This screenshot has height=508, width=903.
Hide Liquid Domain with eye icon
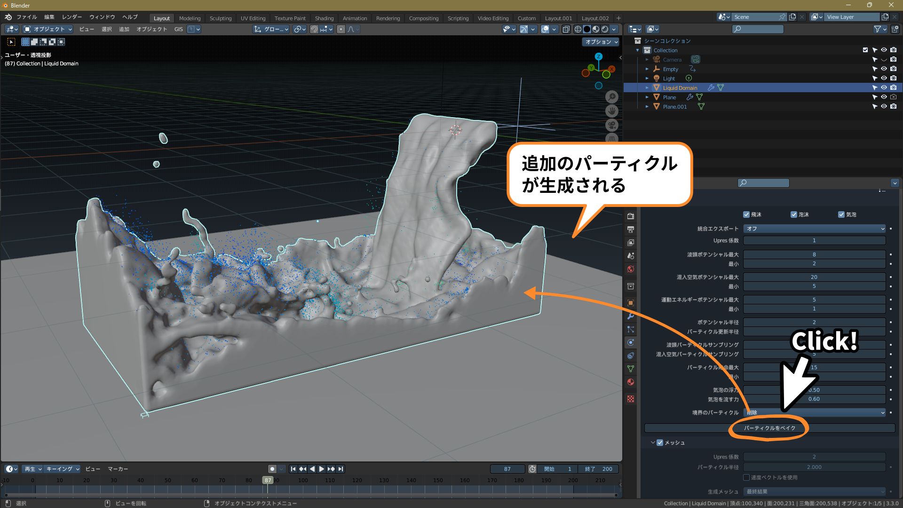click(884, 88)
